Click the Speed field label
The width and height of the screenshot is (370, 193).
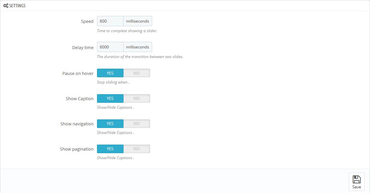click(x=87, y=22)
